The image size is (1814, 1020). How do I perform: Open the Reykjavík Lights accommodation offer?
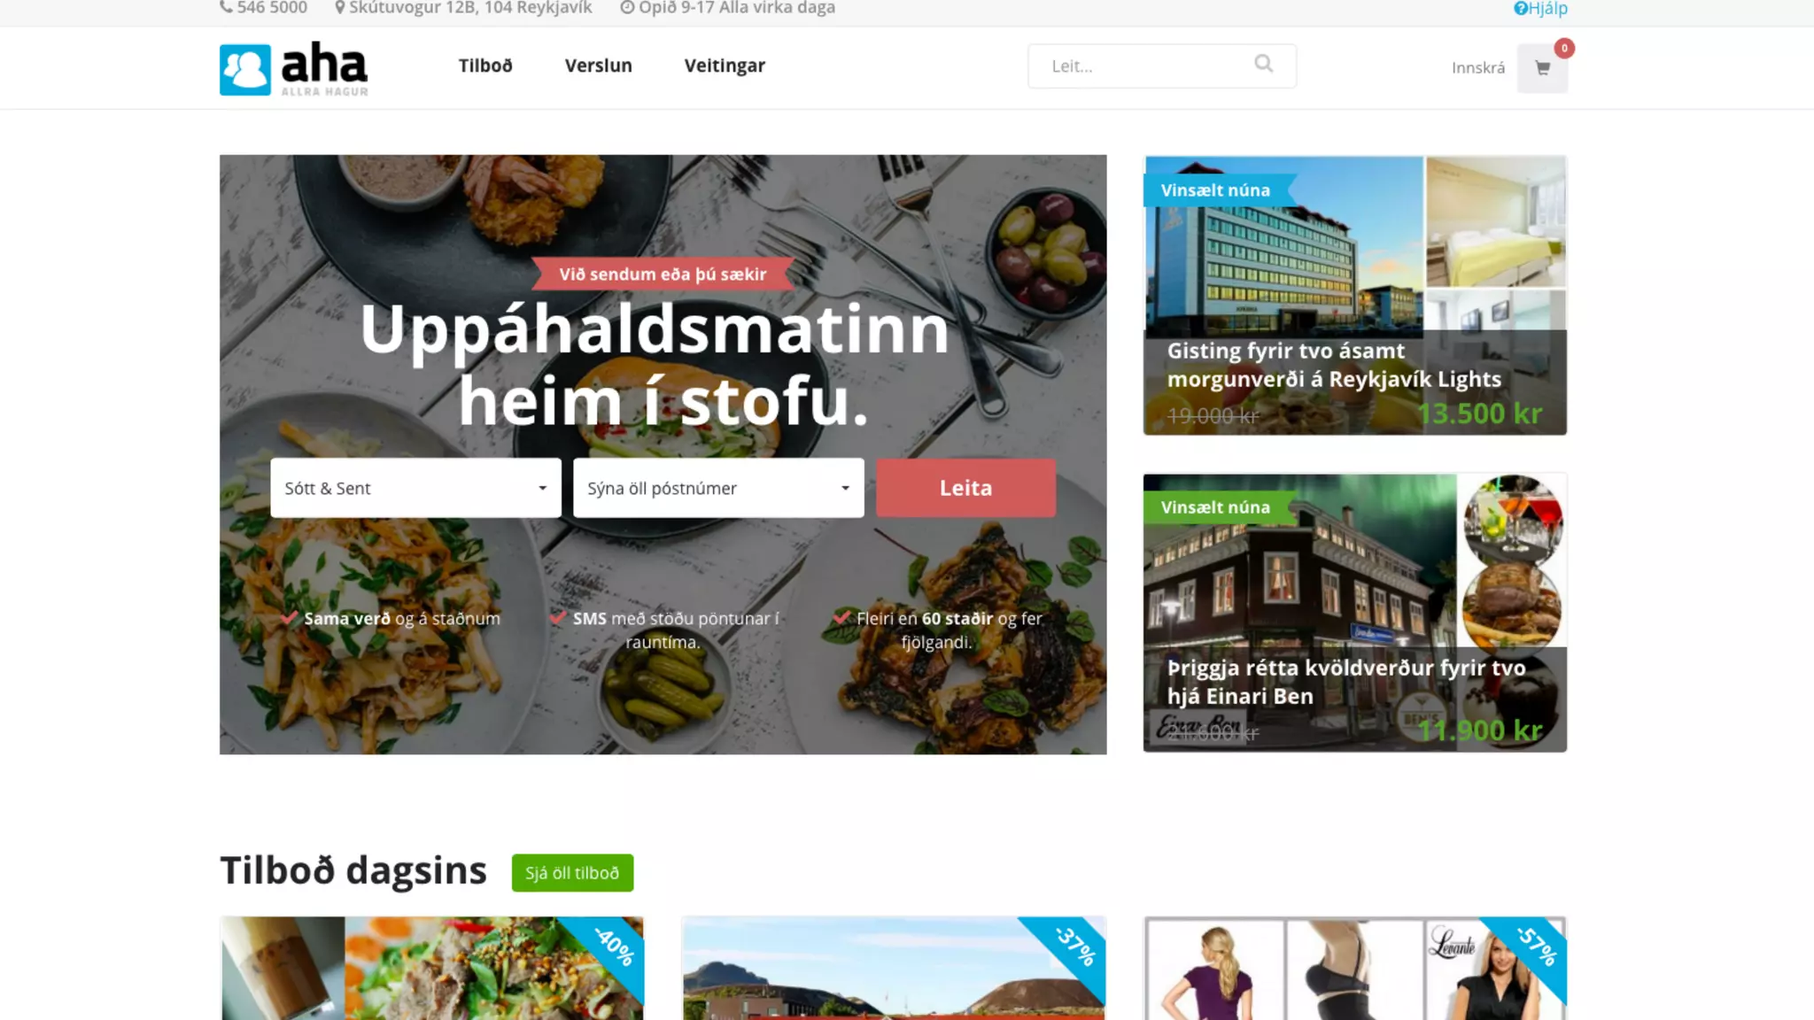click(x=1354, y=295)
